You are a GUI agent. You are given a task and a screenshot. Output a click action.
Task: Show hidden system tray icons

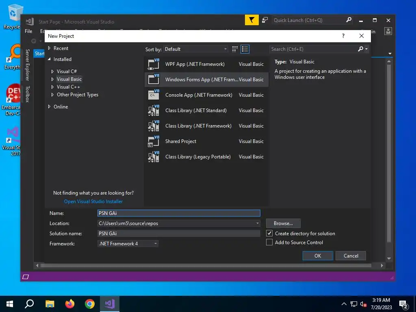pos(344,304)
